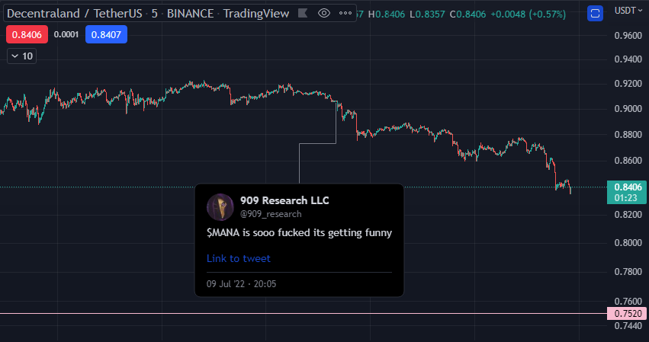Click the 0.9000 price axis label
This screenshot has width=649, height=342.
click(x=628, y=109)
